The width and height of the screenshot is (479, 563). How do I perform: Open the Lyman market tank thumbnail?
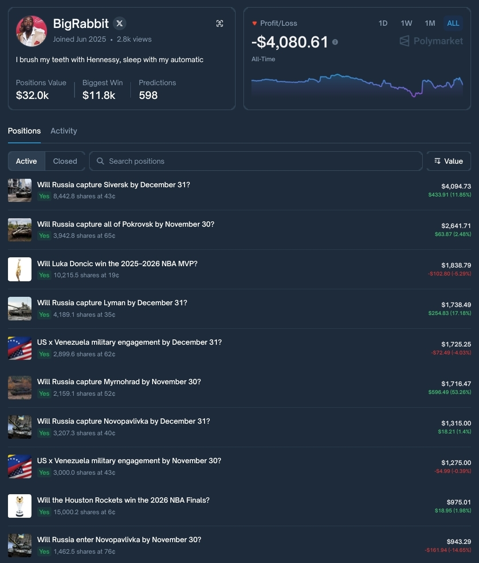(x=20, y=309)
